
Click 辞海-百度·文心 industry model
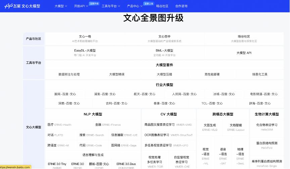260,103
